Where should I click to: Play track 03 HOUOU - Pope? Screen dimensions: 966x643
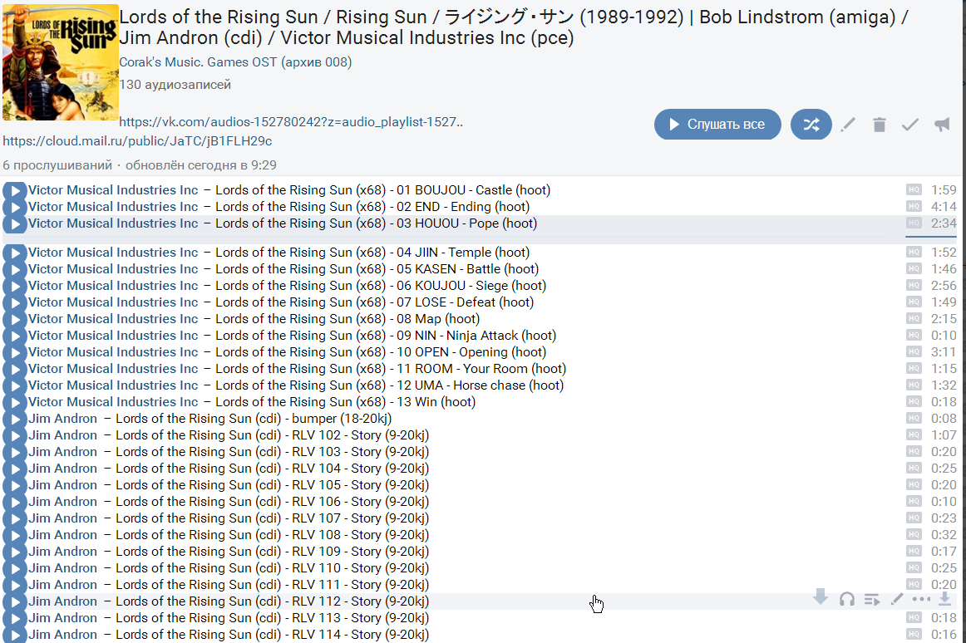tap(15, 223)
